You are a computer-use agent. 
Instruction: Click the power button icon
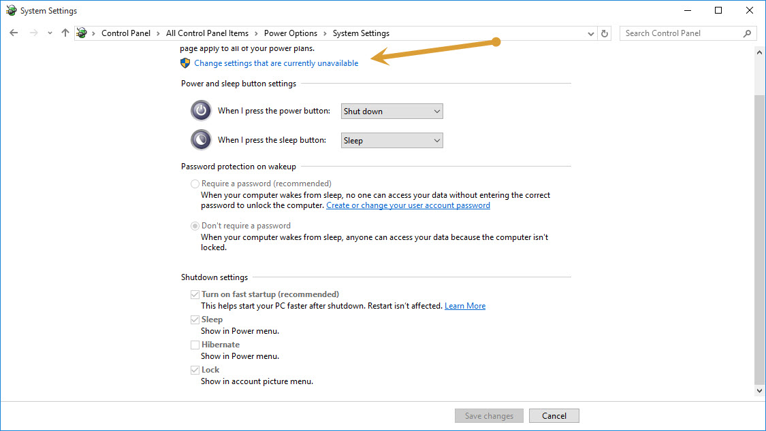coord(201,111)
